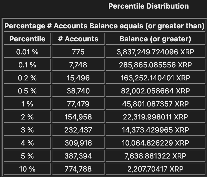Select the # Accounts column header
The width and height of the screenshot is (207, 177).
[78, 39]
